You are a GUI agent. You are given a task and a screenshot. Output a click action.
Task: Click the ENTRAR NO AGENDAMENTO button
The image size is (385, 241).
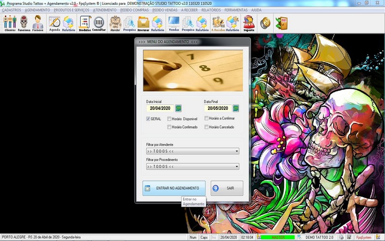coord(174,188)
